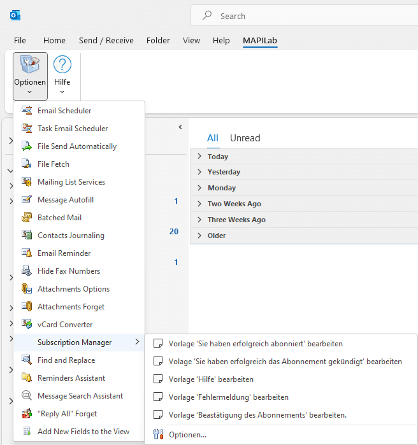Image resolution: width=418 pixels, height=445 pixels.
Task: Click the Attachments Options paperclip icon
Action: pos(27,288)
